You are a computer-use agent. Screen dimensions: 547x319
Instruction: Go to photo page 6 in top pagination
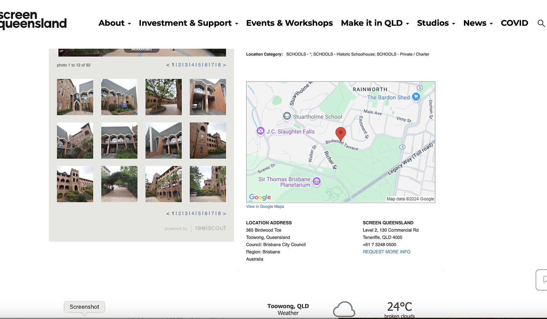(206, 65)
